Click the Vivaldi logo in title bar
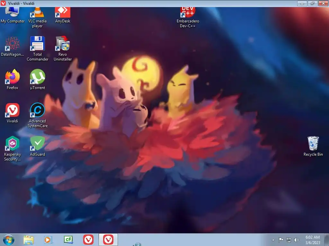The height and width of the screenshot is (246, 329). [x=3, y=3]
